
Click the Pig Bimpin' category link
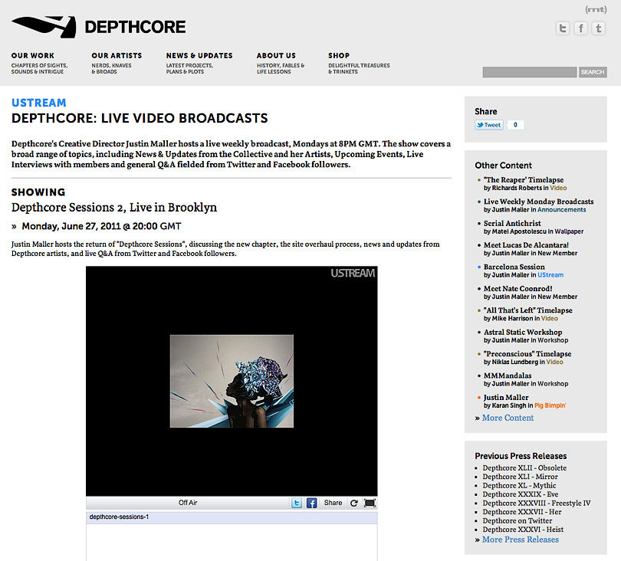pyautogui.click(x=550, y=405)
